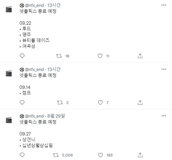The height and width of the screenshot is (160, 172).
Task: Retweet the 09.14 tweet with 3 retweets
Action: pyautogui.click(x=60, y=103)
